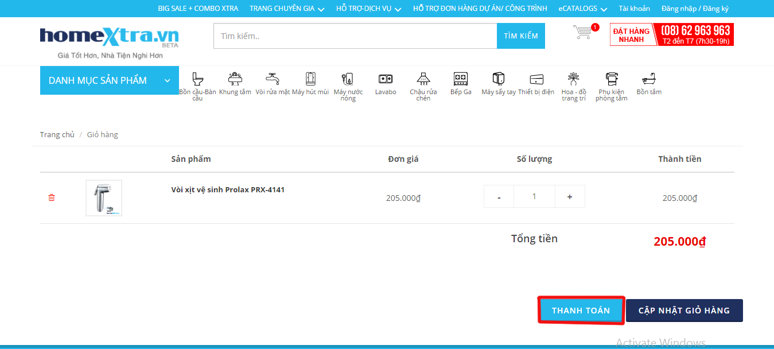Open Đăng nhập / Đăng ký link
The width and height of the screenshot is (774, 349).
click(695, 9)
